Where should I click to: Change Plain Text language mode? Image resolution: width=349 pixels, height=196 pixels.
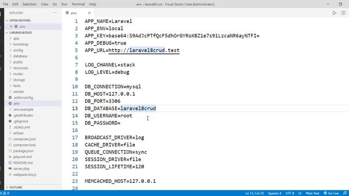[x=312, y=193]
